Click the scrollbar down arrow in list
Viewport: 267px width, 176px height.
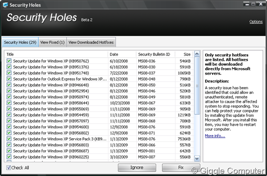(x=197, y=159)
